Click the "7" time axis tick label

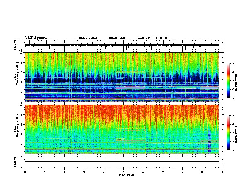(163, 172)
